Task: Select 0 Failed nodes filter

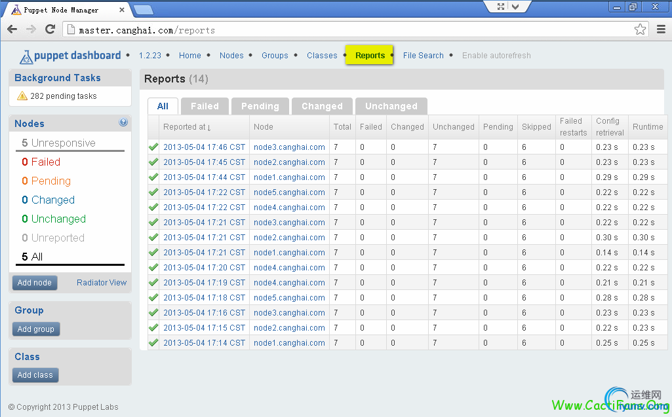Action: point(41,162)
